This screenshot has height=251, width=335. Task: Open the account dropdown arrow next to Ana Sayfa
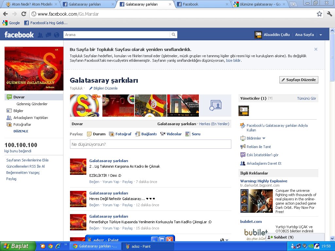coord(321,35)
